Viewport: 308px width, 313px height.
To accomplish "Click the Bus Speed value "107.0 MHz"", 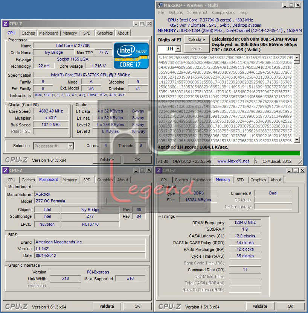I will (51, 125).
